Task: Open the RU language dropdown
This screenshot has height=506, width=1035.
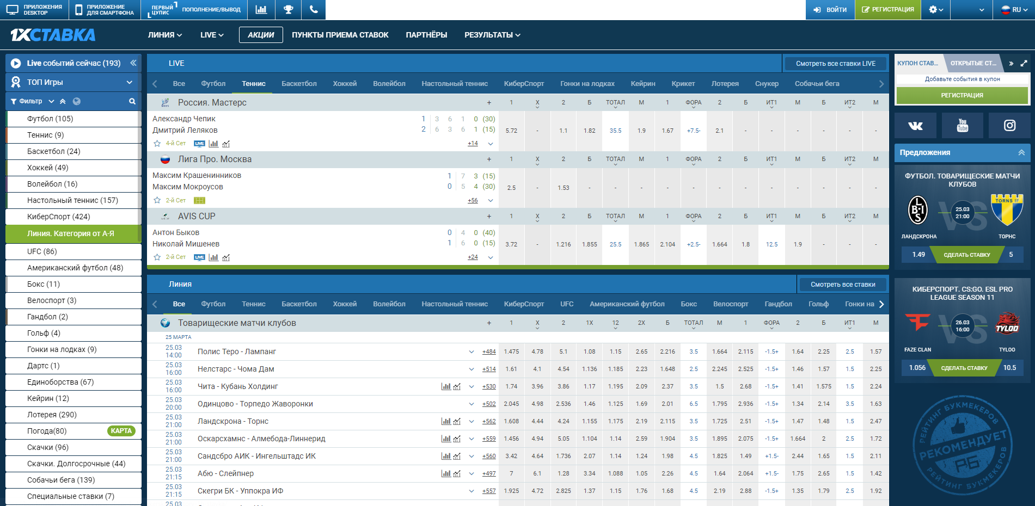Action: pos(1015,10)
